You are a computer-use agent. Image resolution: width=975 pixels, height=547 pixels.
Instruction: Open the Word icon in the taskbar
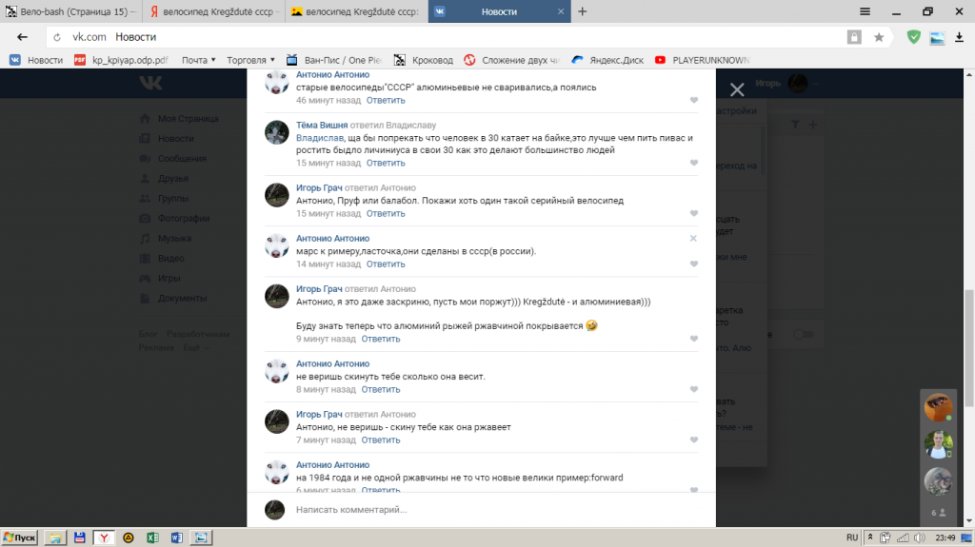pos(176,537)
